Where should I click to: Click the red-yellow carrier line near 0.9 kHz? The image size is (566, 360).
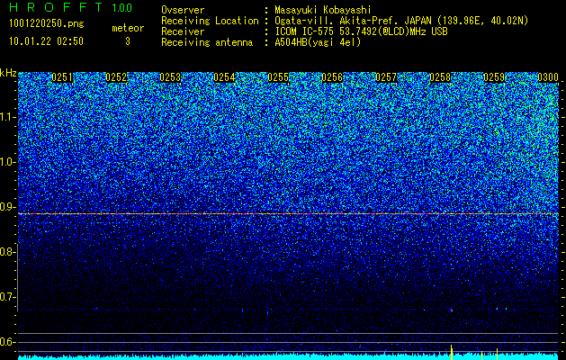click(288, 214)
